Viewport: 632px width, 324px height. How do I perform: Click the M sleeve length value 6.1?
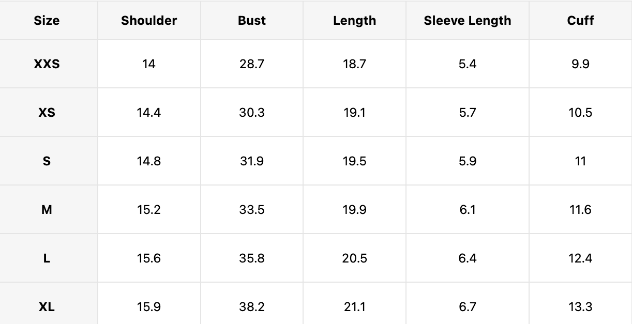click(x=468, y=210)
